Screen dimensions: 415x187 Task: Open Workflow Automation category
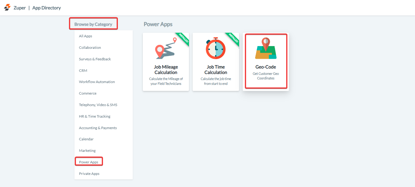pyautogui.click(x=97, y=82)
